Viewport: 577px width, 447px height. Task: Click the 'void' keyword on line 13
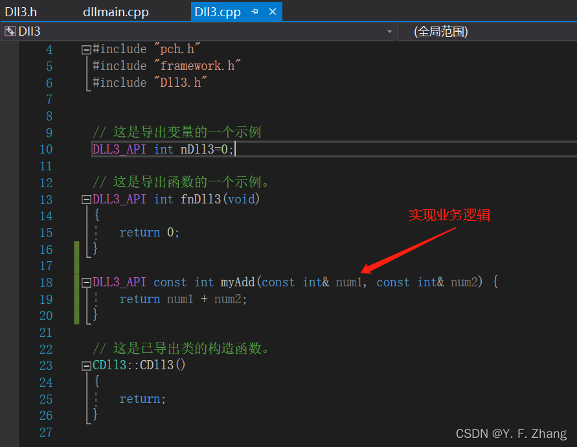(242, 199)
